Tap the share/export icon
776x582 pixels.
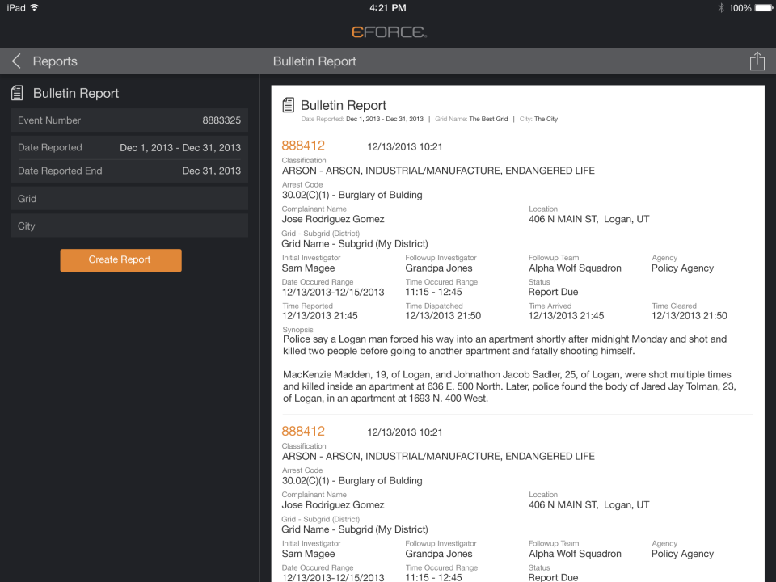tap(757, 61)
